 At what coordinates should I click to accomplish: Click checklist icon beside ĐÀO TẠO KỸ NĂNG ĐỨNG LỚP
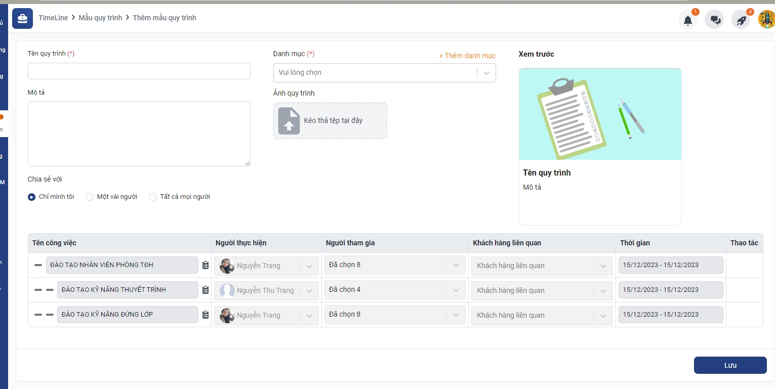tap(206, 315)
